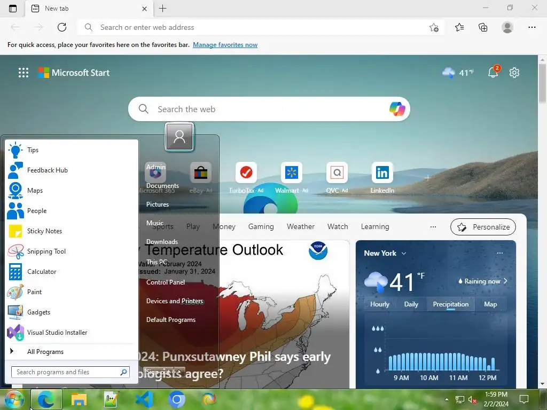This screenshot has width=547, height=410.
Task: Open Notepad++ from taskbar
Action: pyautogui.click(x=111, y=399)
